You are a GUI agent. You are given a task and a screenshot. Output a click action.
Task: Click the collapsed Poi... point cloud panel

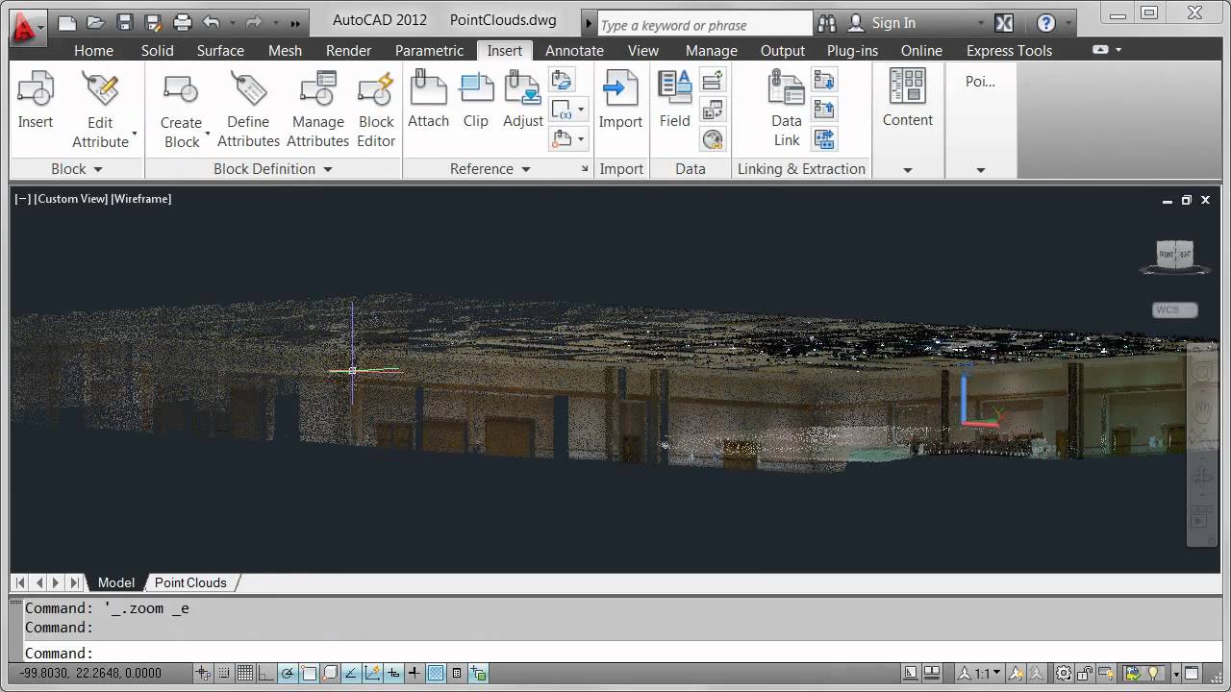[x=980, y=120]
